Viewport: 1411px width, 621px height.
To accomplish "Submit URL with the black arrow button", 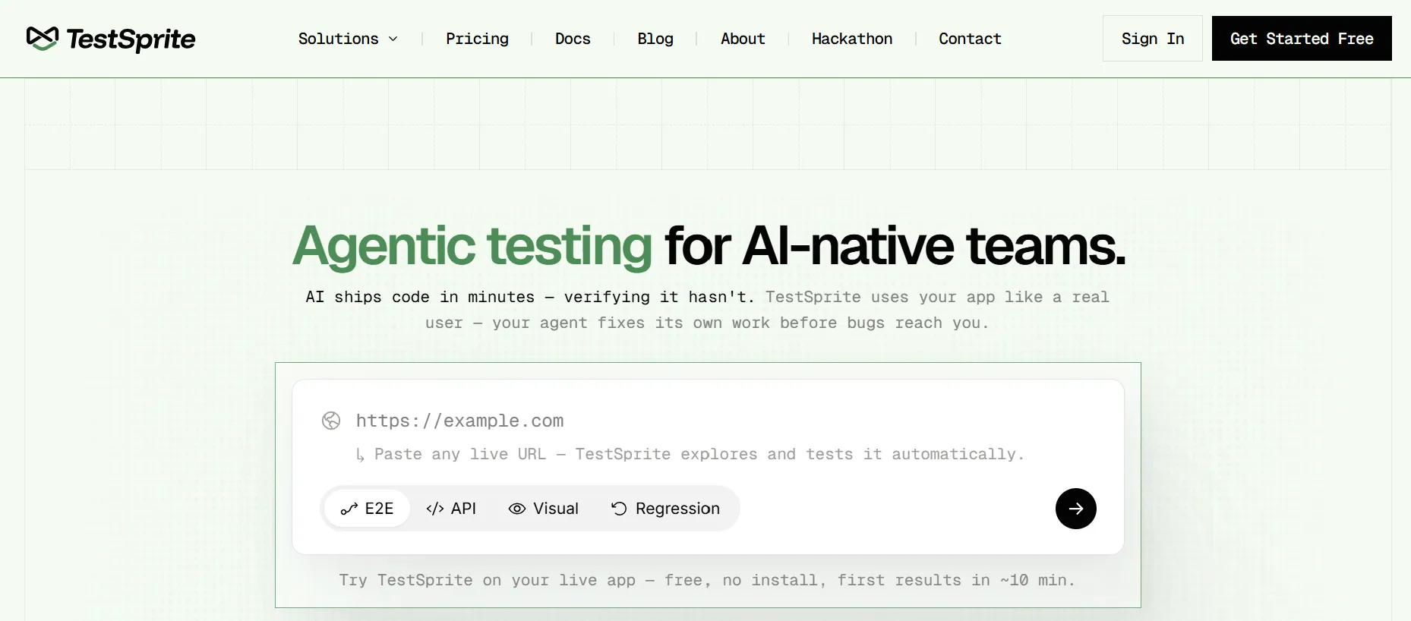I will click(1076, 509).
